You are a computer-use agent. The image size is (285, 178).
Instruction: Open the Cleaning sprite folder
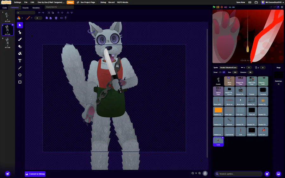[x=263, y=81]
